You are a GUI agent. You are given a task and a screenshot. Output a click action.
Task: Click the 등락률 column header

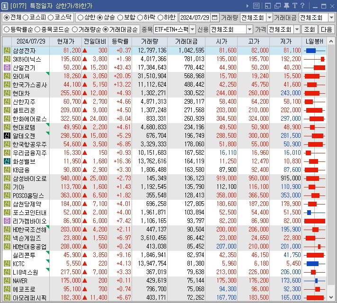(120, 41)
